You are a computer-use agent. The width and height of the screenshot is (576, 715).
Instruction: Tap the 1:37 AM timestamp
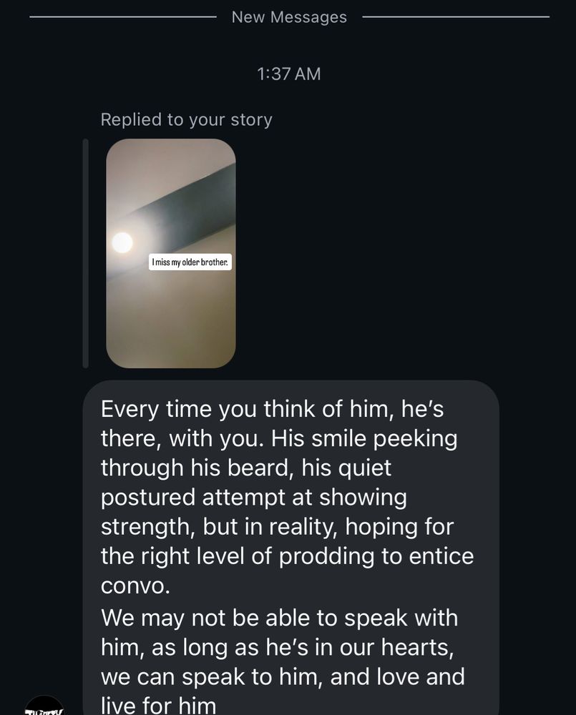click(x=288, y=74)
